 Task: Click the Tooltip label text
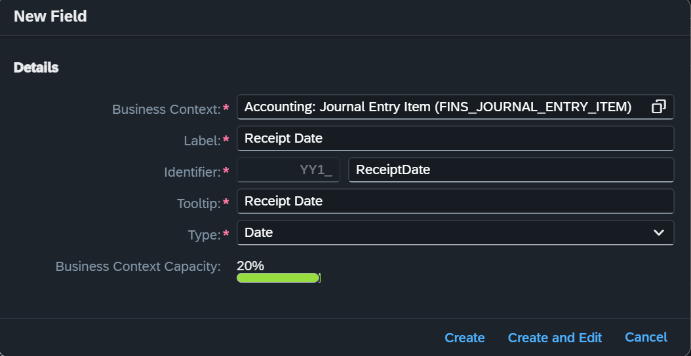point(199,204)
